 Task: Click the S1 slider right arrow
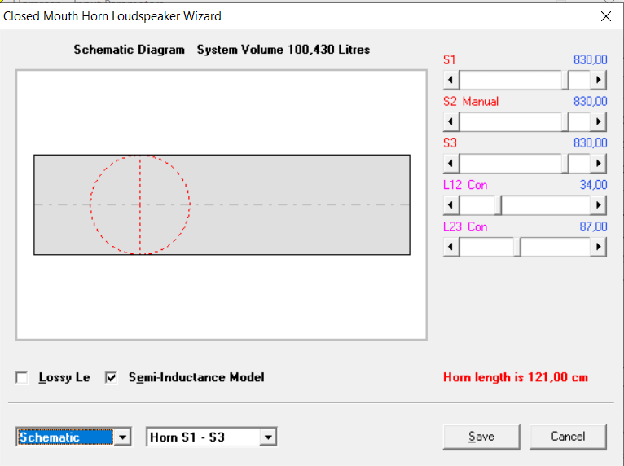[598, 80]
